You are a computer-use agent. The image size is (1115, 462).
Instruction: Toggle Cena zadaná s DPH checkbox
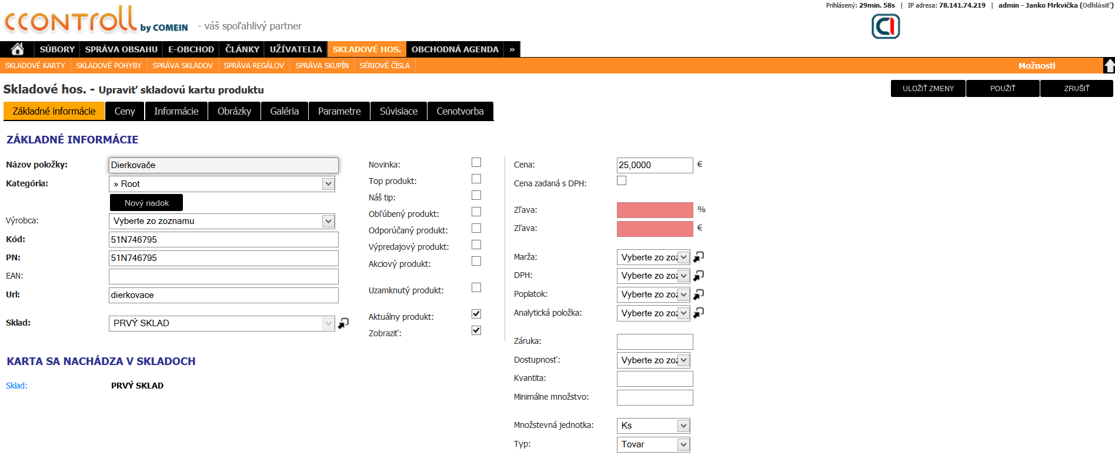[x=622, y=180]
